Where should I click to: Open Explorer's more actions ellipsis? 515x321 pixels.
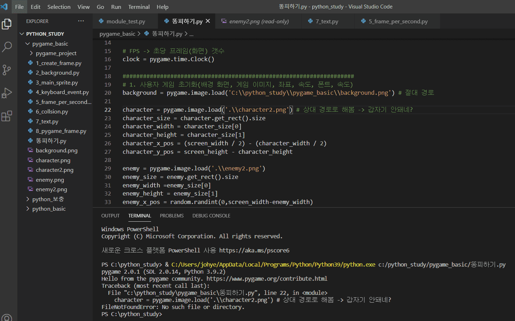click(81, 21)
